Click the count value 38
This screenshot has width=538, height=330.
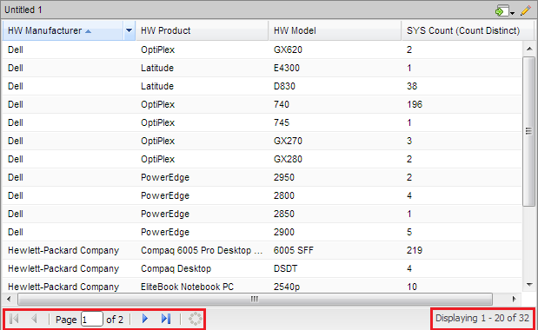point(412,86)
